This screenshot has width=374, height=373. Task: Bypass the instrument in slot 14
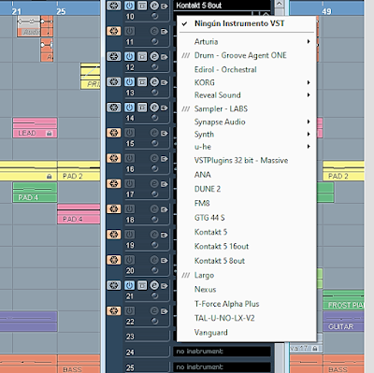click(x=142, y=108)
